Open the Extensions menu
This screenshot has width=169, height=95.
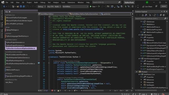[x=71, y=2]
